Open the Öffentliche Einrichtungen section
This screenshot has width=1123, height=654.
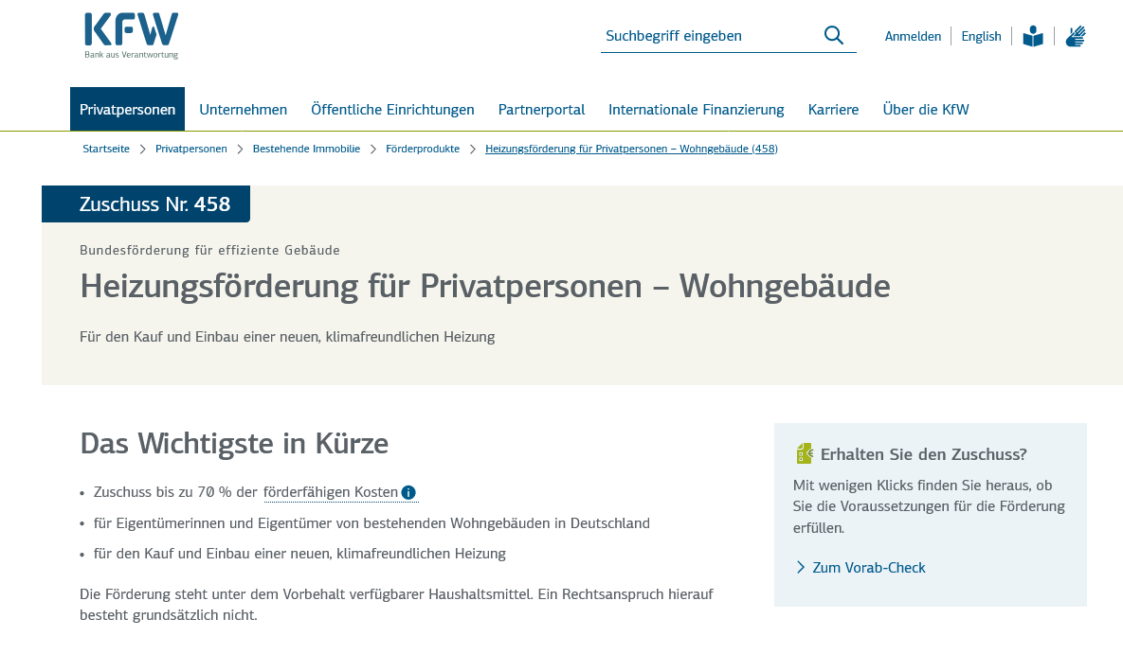tap(392, 109)
